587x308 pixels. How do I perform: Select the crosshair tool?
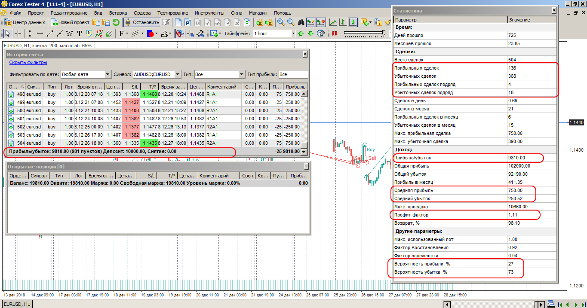pyautogui.click(x=17, y=33)
